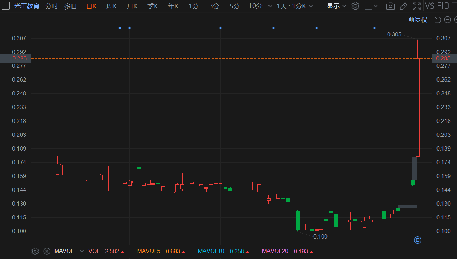Image resolution: width=457 pixels, height=259 pixels.
Task: Select the window layout square icon
Action: [x=368, y=6]
